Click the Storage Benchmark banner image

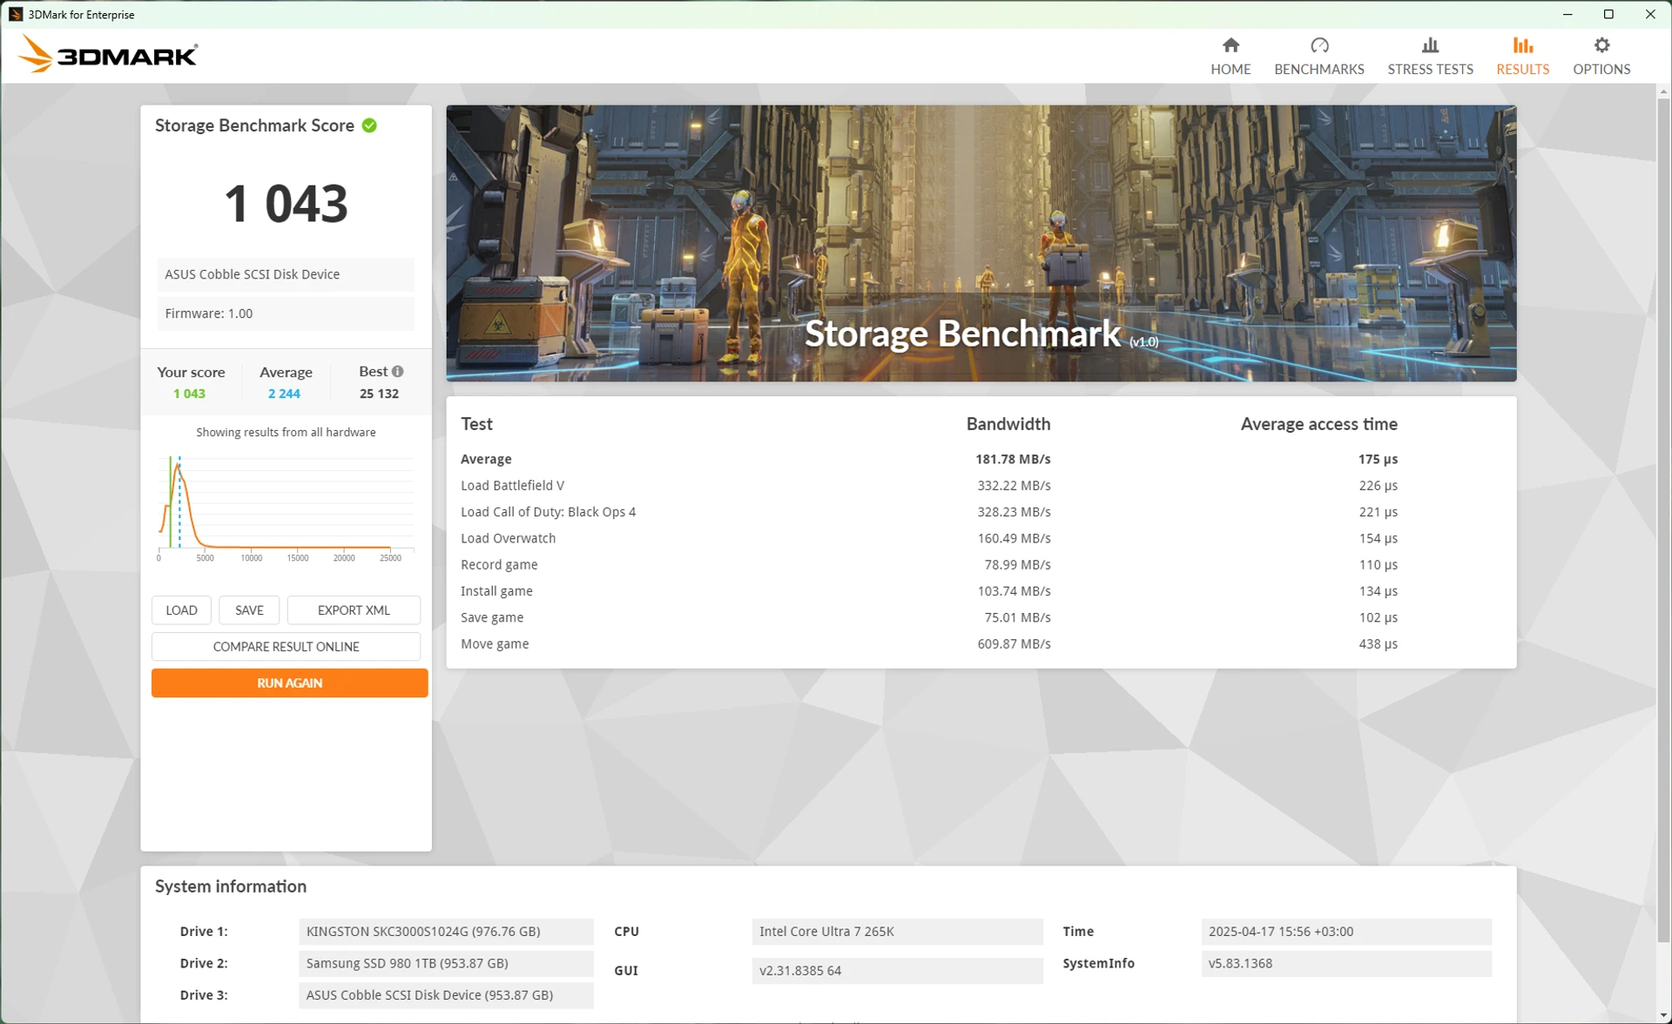coord(981,243)
